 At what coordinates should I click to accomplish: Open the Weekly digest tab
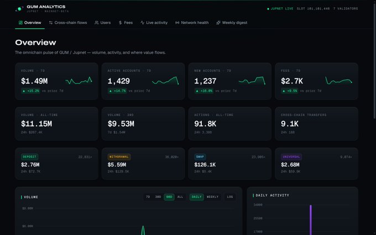point(232,23)
